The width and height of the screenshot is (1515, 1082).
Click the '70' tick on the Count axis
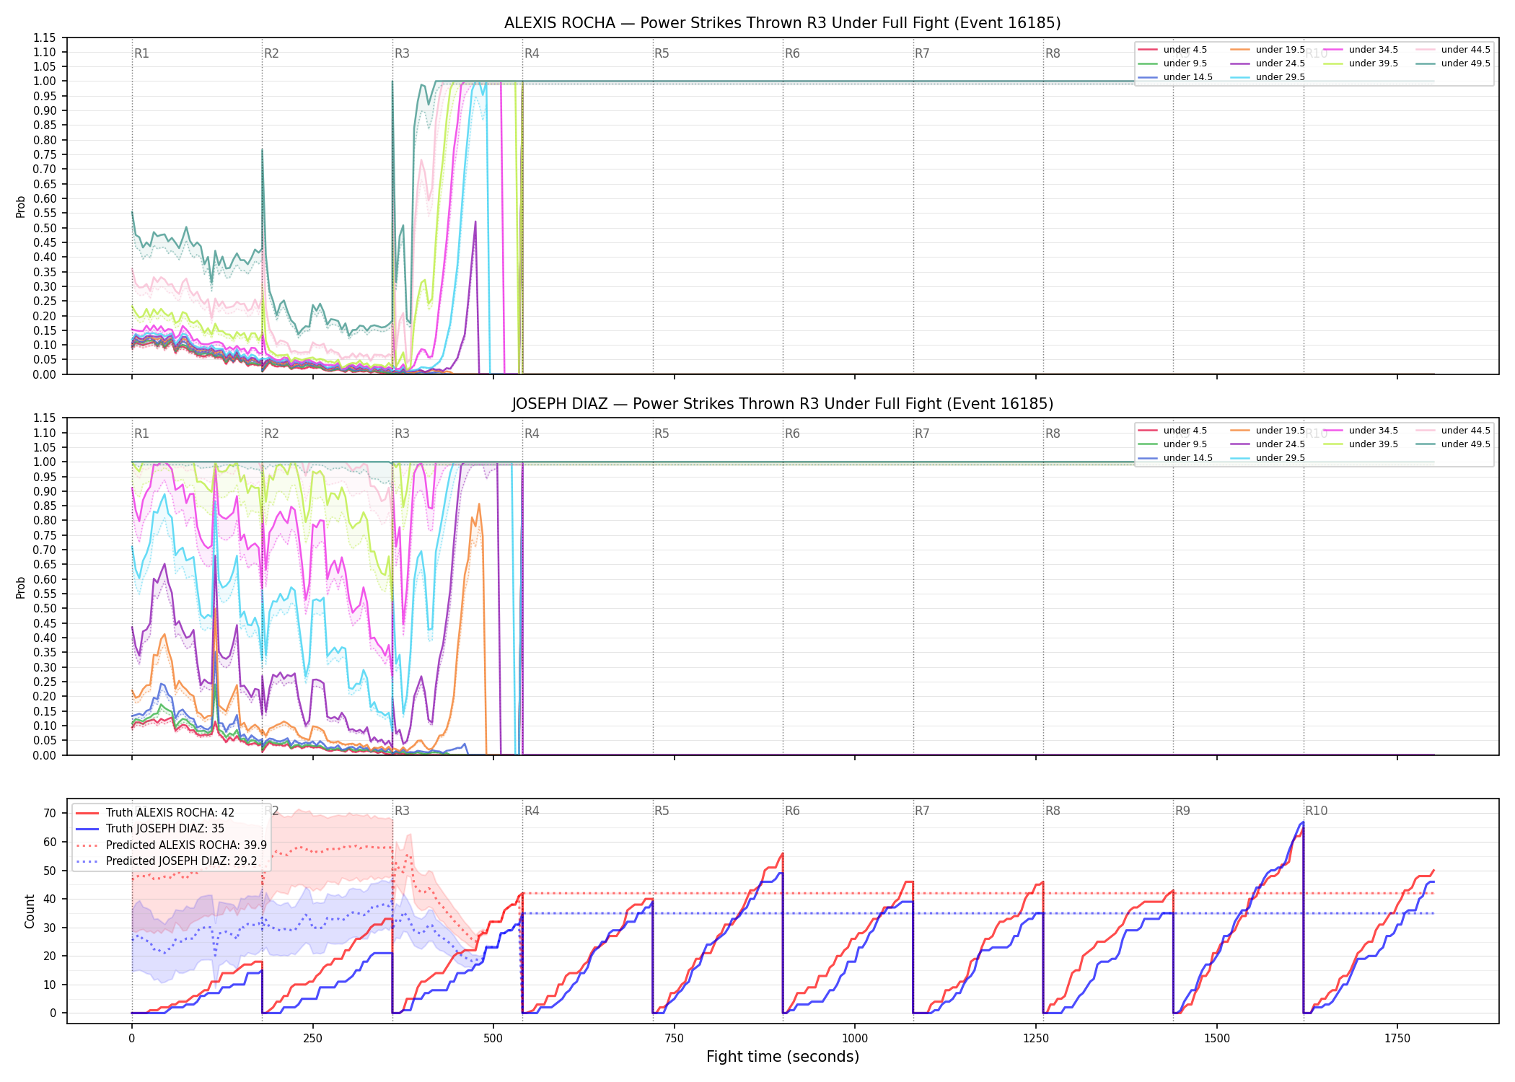(49, 813)
